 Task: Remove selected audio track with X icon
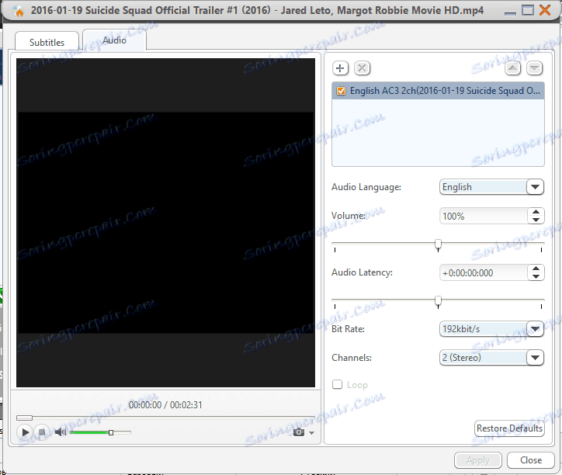pos(362,68)
